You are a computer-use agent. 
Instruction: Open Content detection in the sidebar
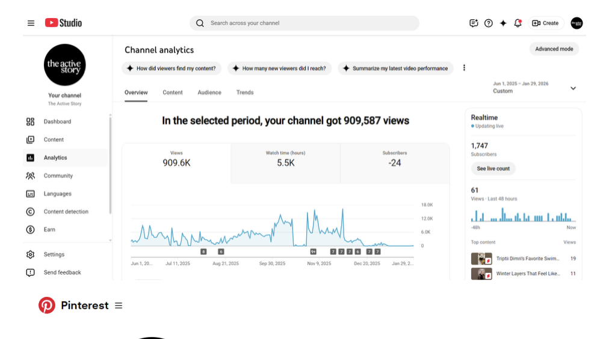pyautogui.click(x=65, y=212)
